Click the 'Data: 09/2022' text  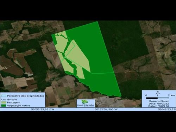click(159, 103)
